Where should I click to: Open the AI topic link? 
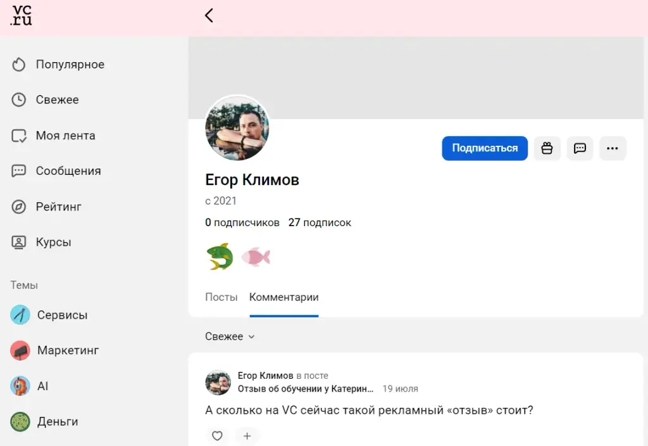click(x=42, y=386)
